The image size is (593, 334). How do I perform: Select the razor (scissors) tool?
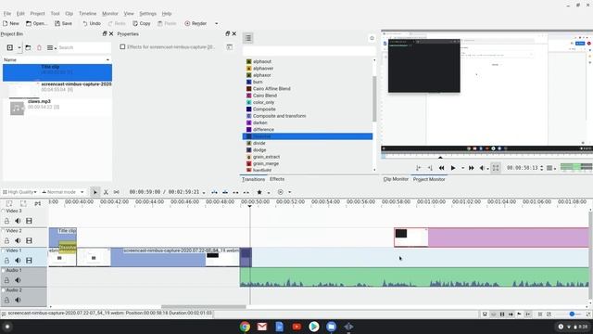click(x=106, y=192)
